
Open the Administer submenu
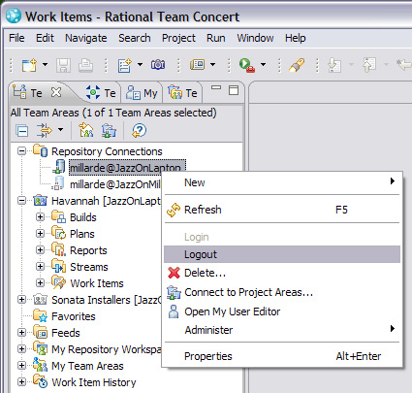[282, 330]
